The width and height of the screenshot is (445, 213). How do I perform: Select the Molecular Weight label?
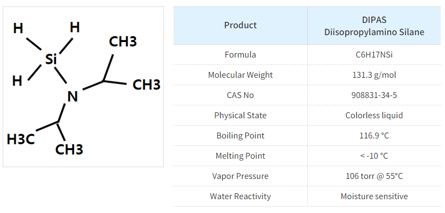click(240, 75)
